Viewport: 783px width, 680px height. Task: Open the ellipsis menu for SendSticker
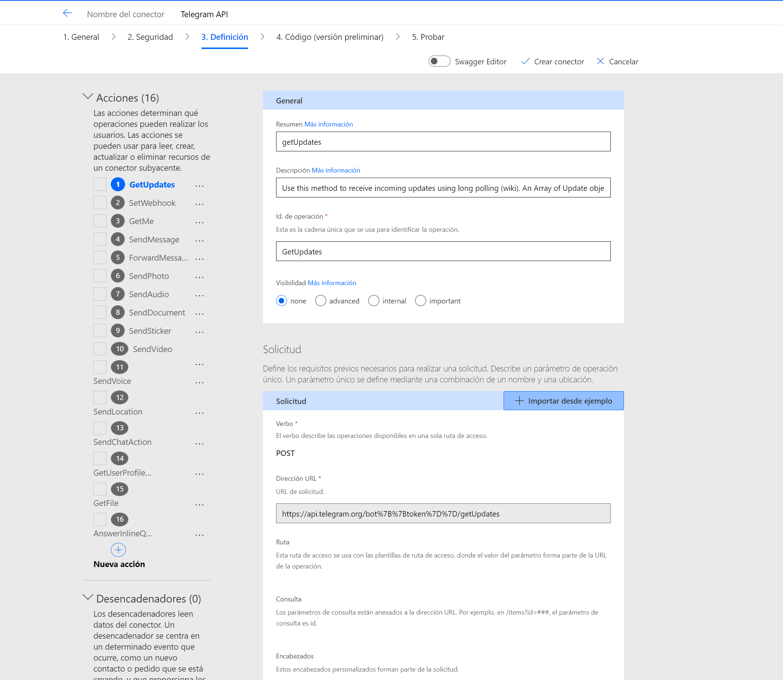point(199,332)
